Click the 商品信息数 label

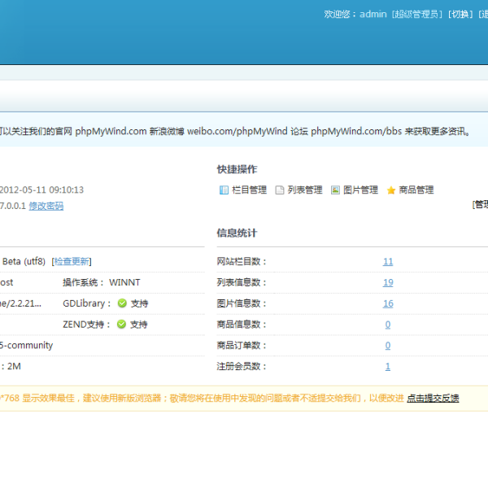[x=242, y=325]
